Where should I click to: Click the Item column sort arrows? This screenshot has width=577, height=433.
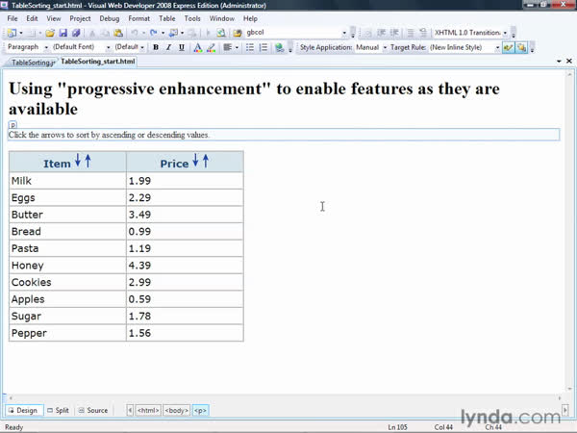coord(83,162)
